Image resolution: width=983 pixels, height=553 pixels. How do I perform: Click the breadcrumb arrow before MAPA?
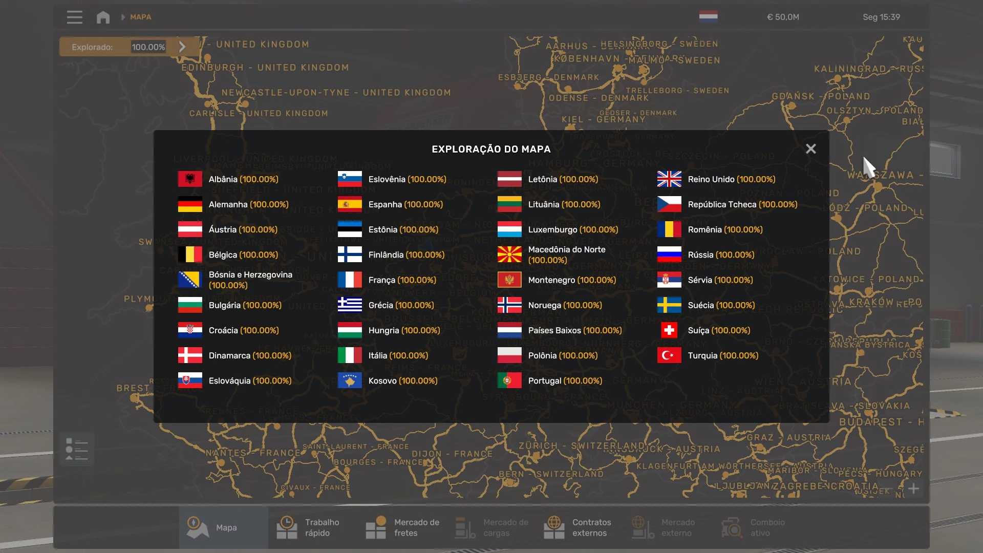[x=123, y=17]
